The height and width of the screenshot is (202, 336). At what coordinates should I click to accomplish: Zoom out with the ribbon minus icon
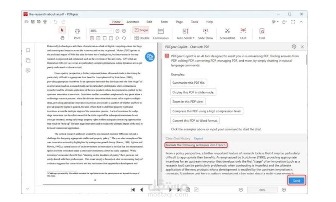pyautogui.click(x=117, y=31)
